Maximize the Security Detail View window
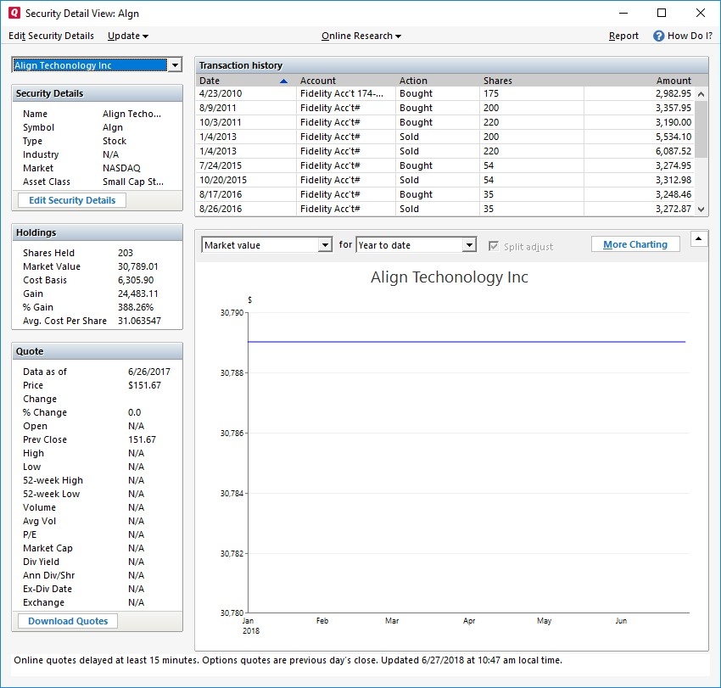721x688 pixels. click(662, 14)
